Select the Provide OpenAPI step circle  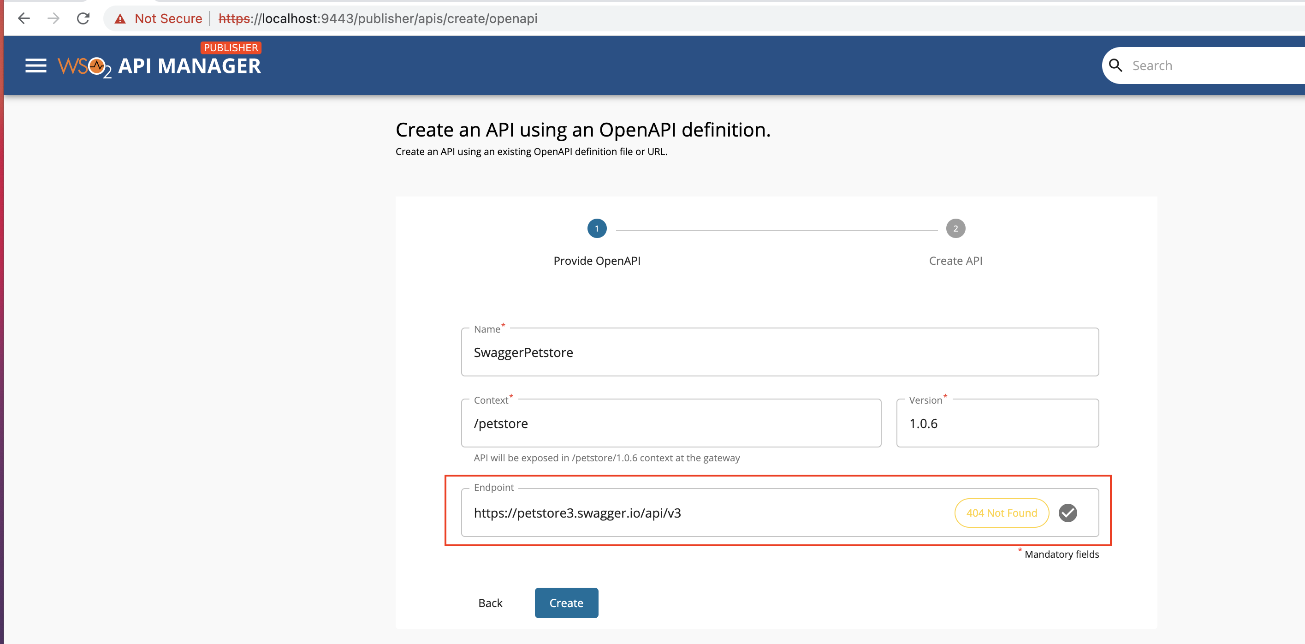coord(597,228)
